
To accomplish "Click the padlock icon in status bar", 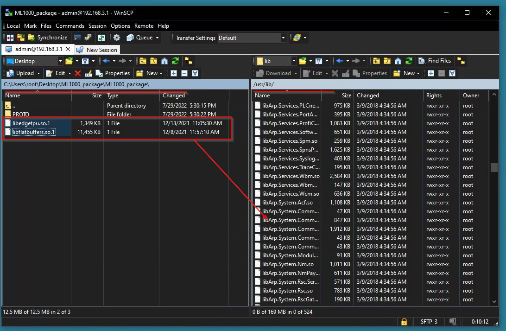I will 404,322.
